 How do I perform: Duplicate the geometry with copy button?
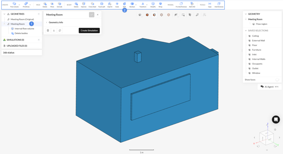tap(60, 30)
